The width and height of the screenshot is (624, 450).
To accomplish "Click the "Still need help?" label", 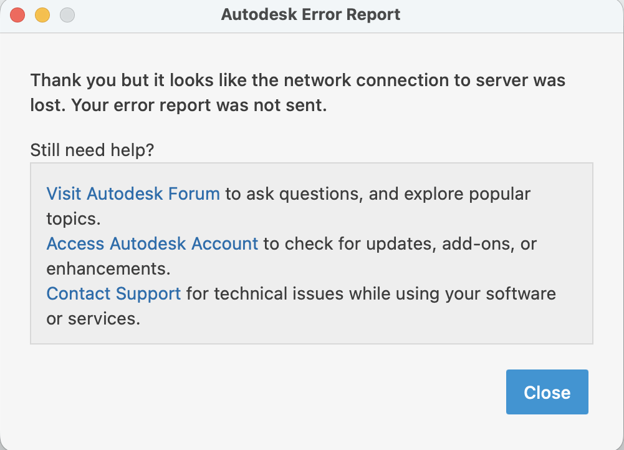I will click(x=92, y=150).
